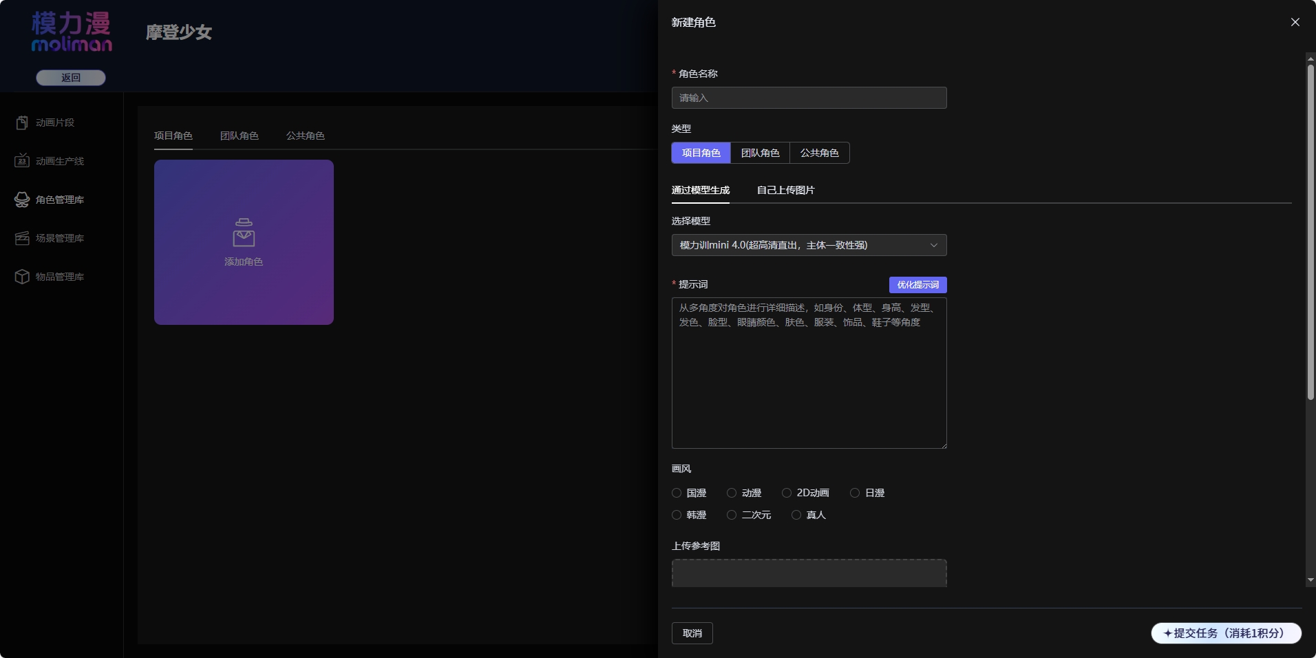
Task: Click the panel vertical scrollbar
Action: point(1310,232)
